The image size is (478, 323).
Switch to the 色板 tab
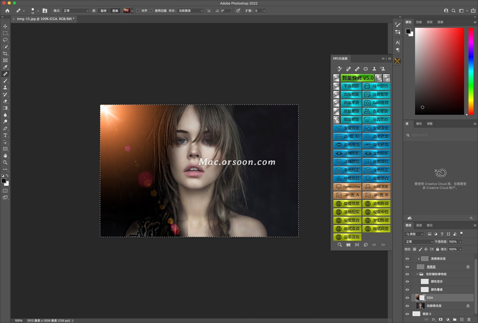[x=419, y=22]
